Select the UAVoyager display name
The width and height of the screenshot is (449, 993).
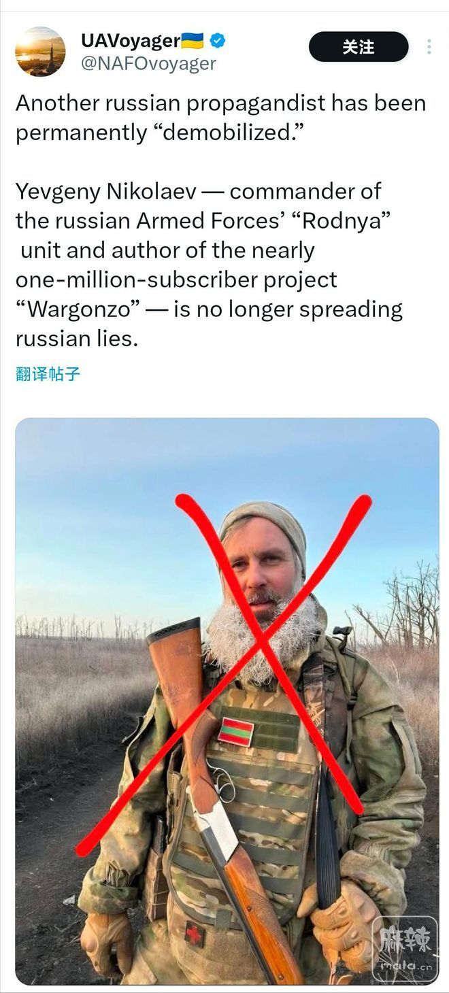[130, 41]
